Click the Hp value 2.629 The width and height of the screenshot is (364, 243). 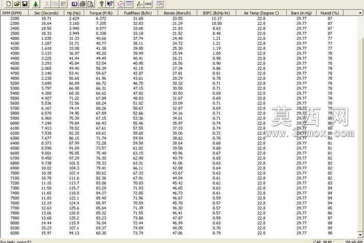[74, 18]
